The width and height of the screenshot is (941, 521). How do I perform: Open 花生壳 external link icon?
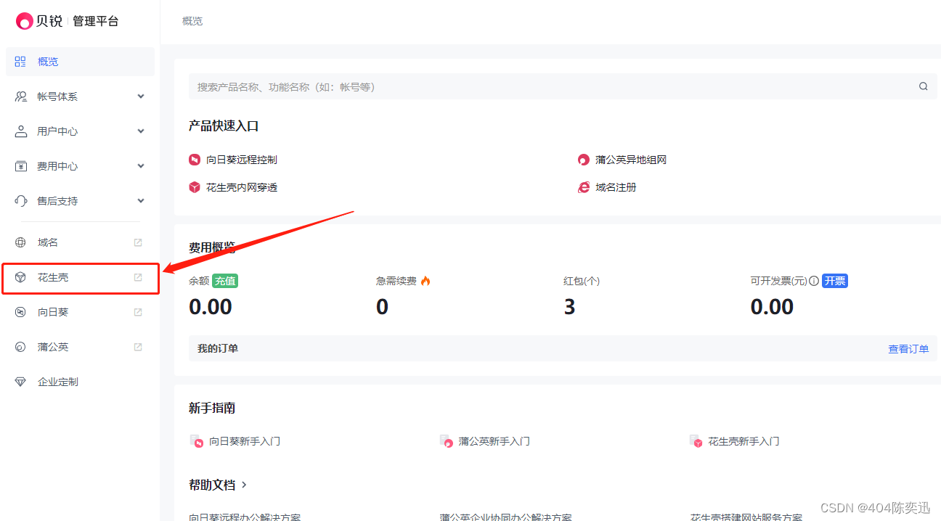tap(138, 277)
